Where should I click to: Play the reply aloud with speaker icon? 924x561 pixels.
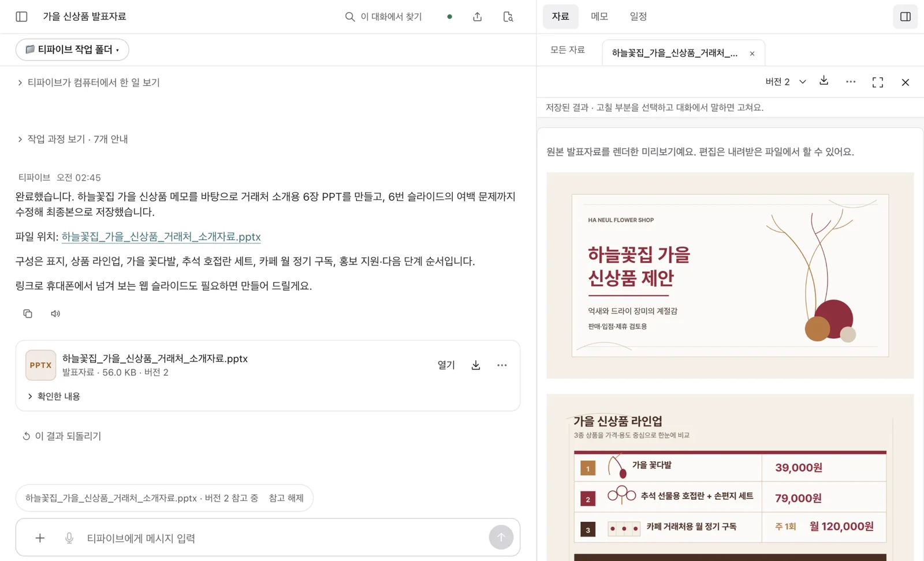[x=55, y=313]
